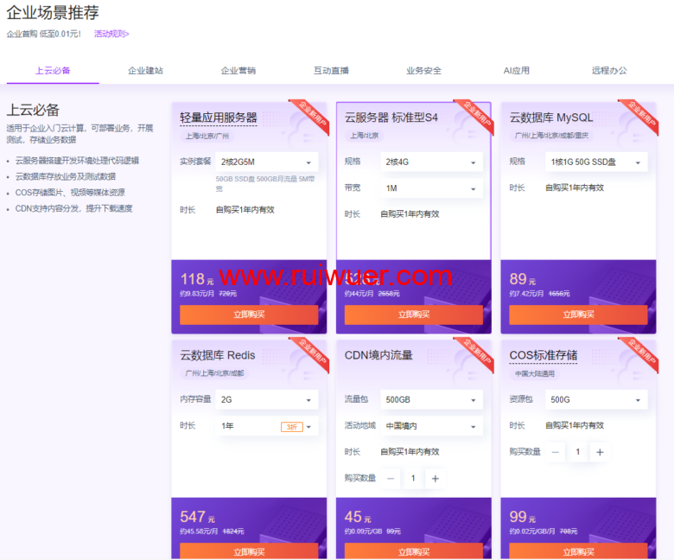674x560 pixels.
Task: Expand Redis 时长 dropdown showing 1年
Action: click(266, 426)
